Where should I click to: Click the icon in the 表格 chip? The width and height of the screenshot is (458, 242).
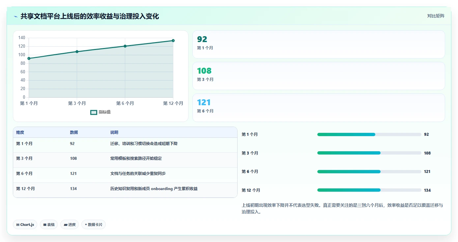pos(45,225)
